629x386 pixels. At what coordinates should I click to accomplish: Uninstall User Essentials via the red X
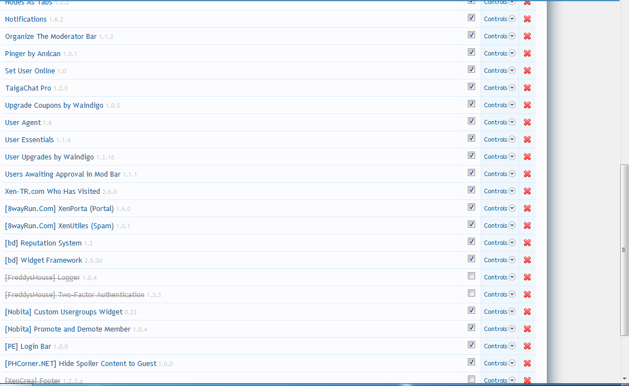527,139
